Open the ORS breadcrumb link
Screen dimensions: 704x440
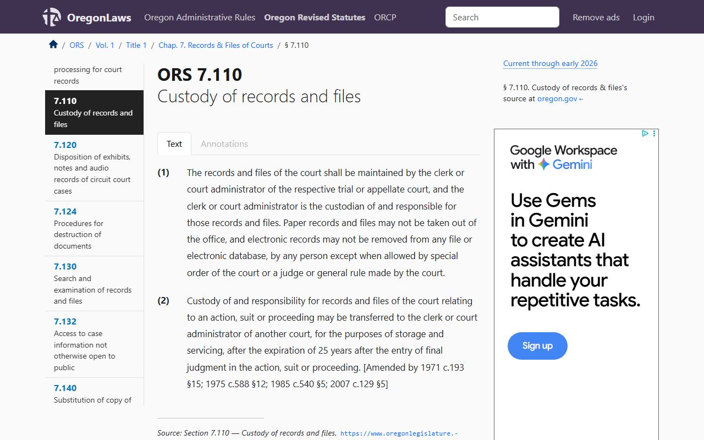pyautogui.click(x=76, y=45)
